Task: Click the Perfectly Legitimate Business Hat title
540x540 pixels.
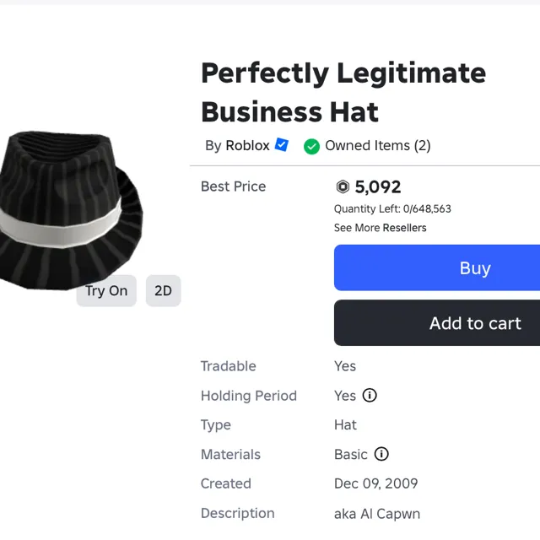Action: [x=343, y=92]
